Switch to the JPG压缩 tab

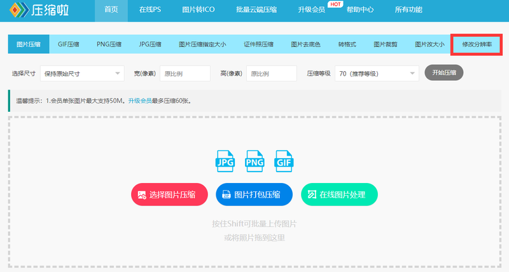150,44
